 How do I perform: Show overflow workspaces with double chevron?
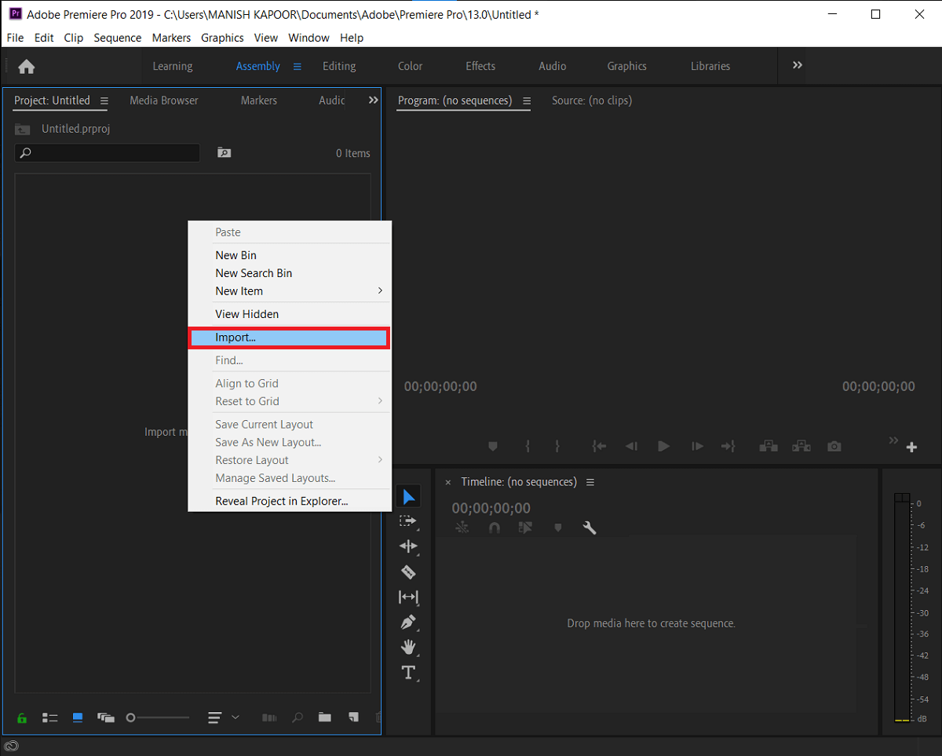coord(798,66)
